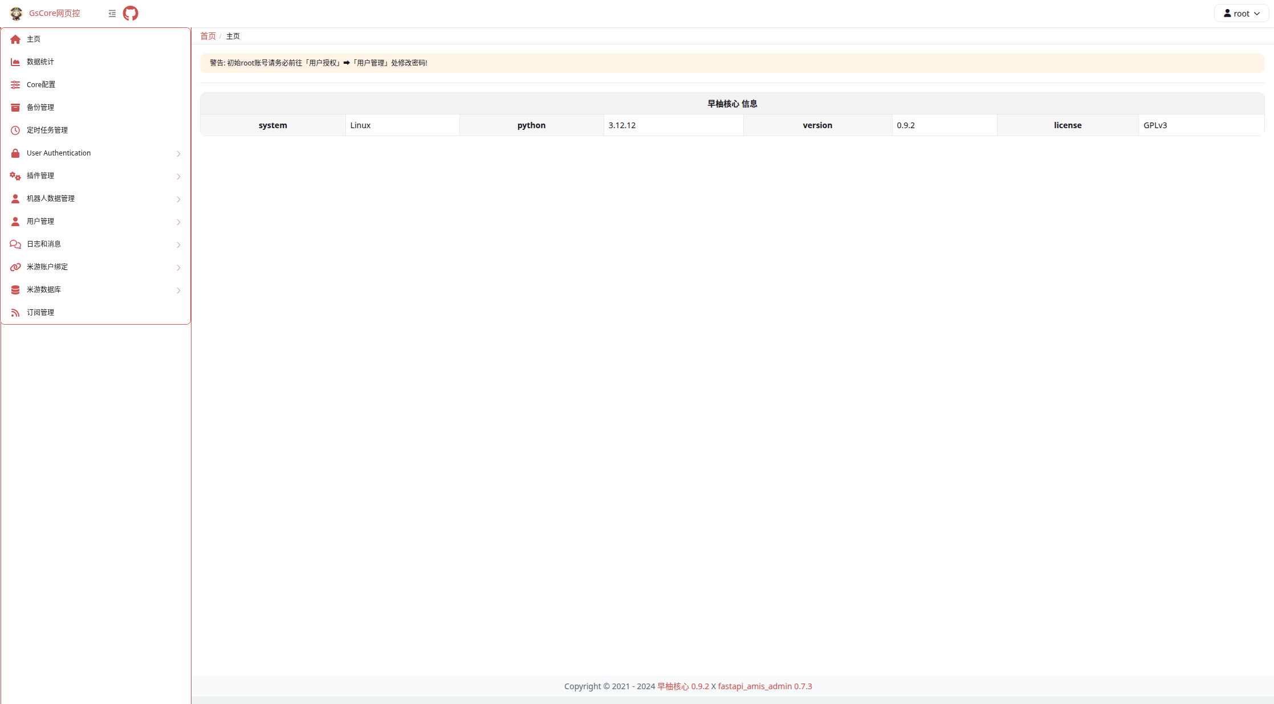
Task: Click the chart icon for 数据统计
Action: (x=15, y=62)
